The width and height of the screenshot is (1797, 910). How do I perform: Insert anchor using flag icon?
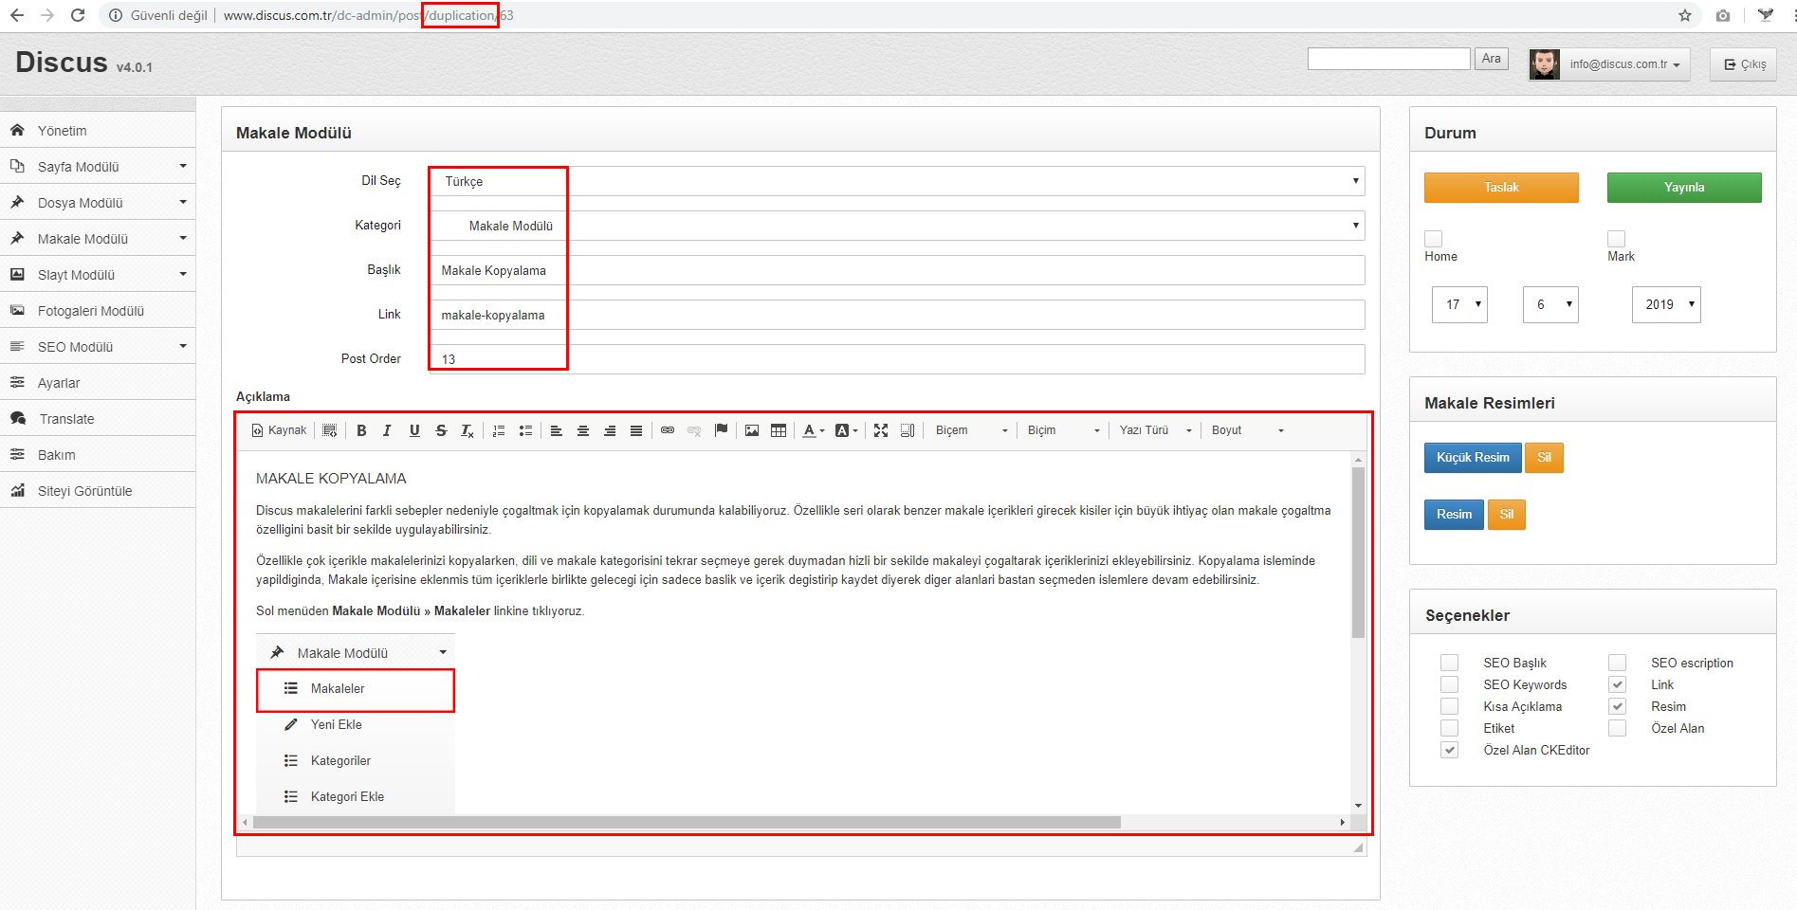pyautogui.click(x=721, y=430)
